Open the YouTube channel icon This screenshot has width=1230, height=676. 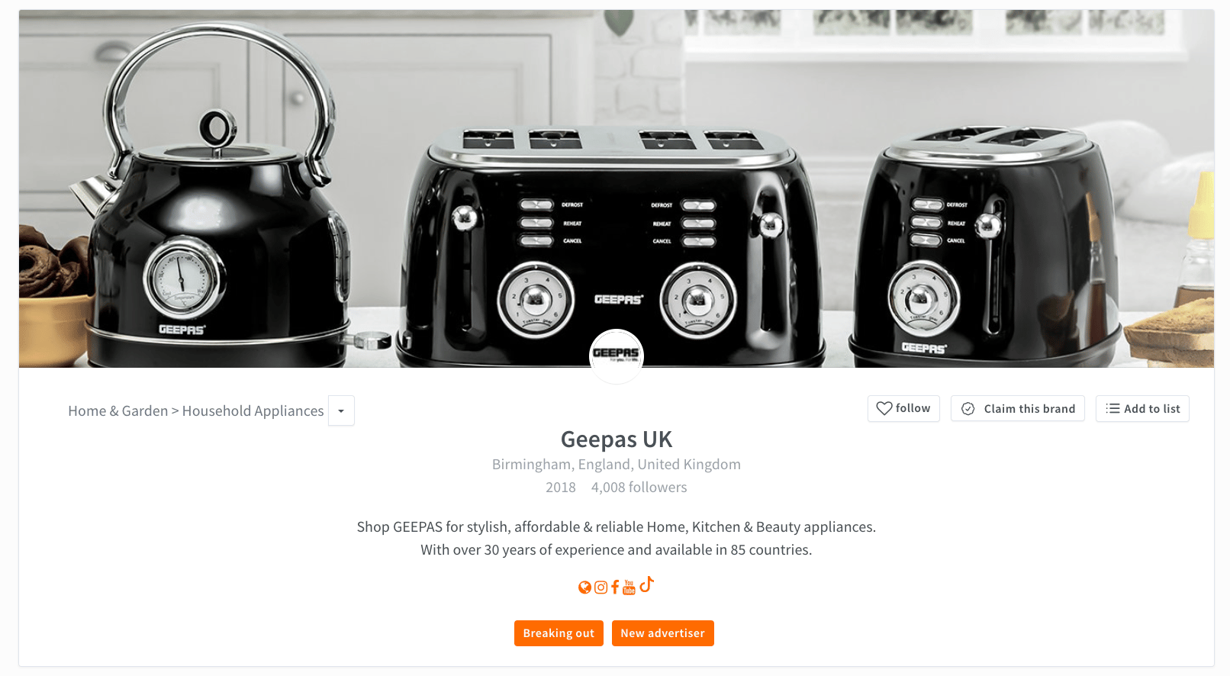point(629,587)
